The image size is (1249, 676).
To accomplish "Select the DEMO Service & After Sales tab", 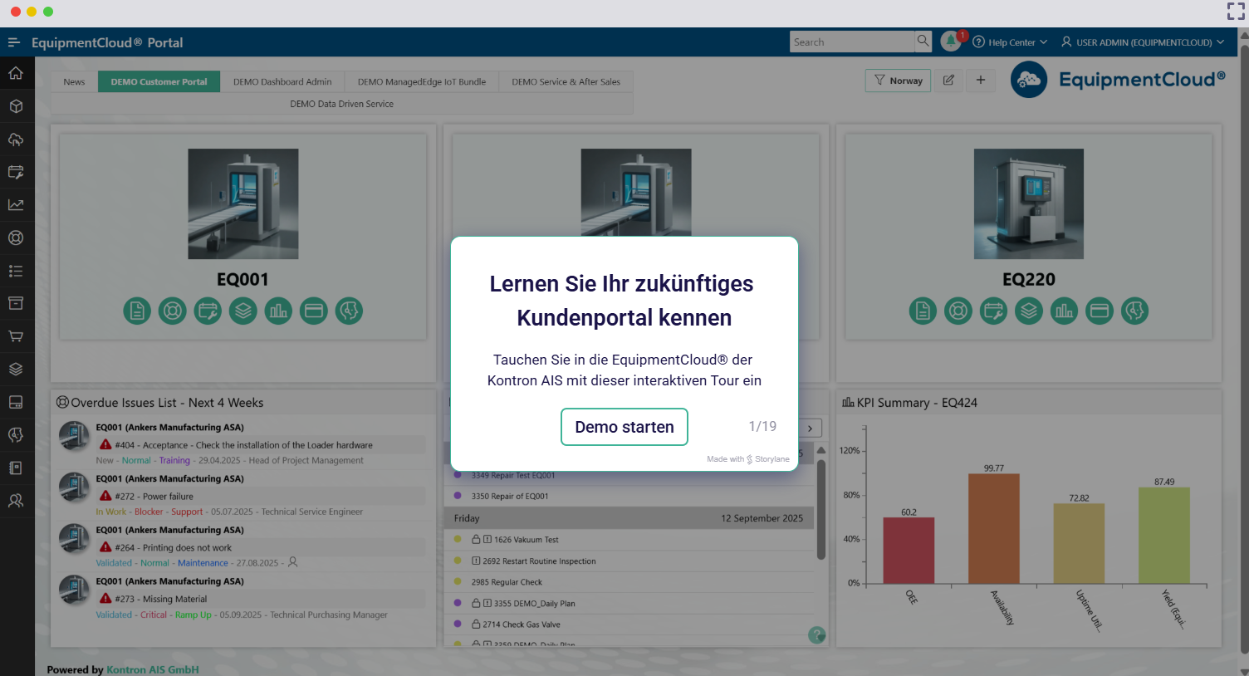I will 566,81.
